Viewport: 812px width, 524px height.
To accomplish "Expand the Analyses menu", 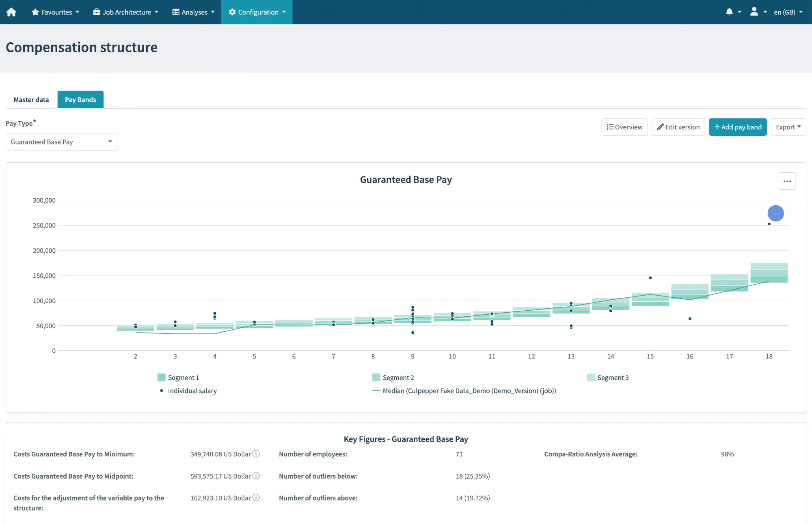I will (x=194, y=12).
